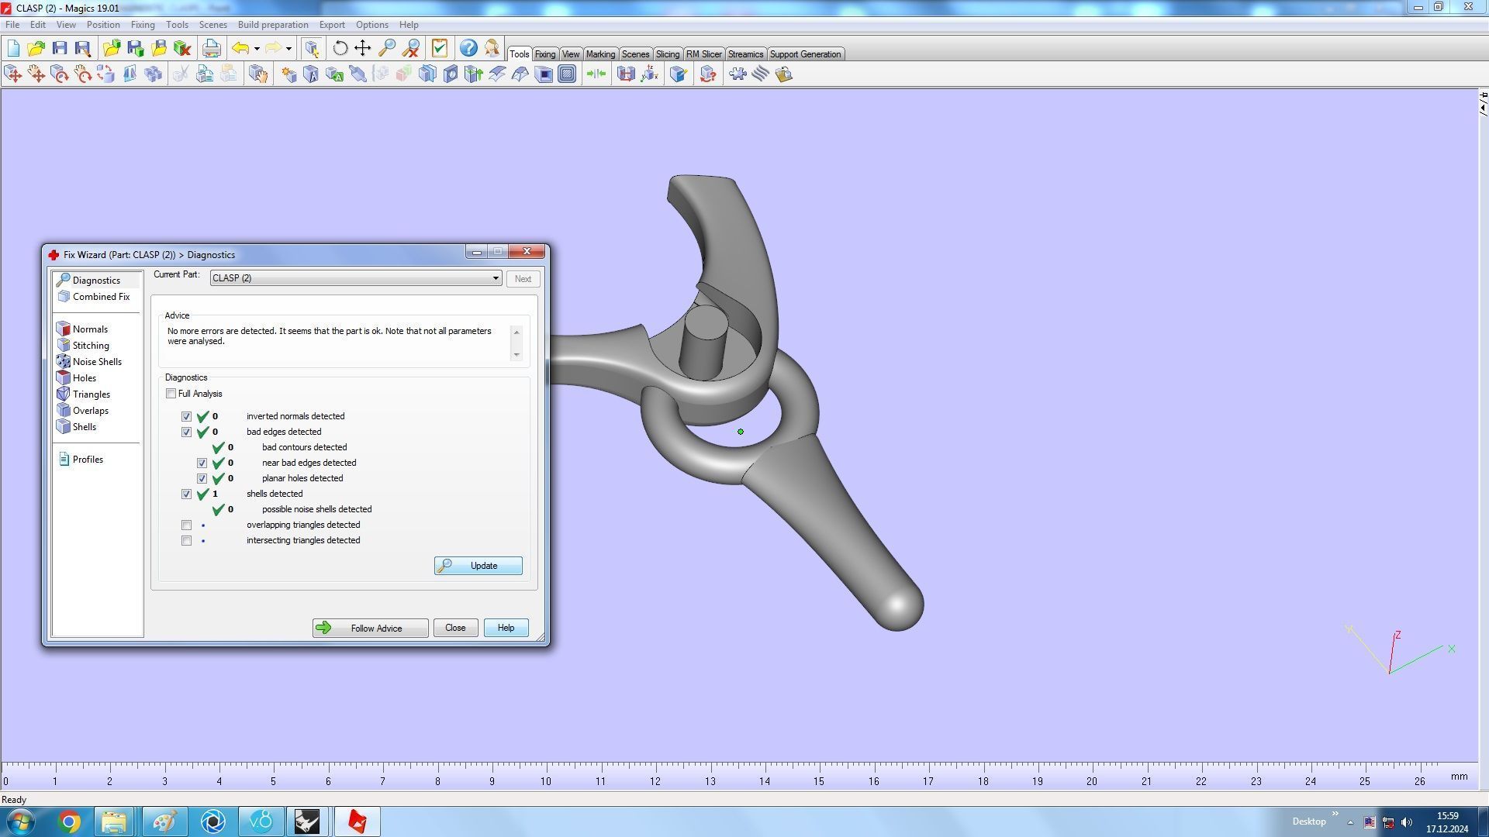Open the Normals page in Fix Wizard sidebar
The image size is (1489, 837).
[x=90, y=329]
